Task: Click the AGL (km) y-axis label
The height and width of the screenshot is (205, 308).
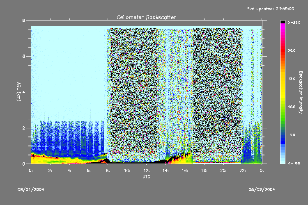Action: coord(18,92)
